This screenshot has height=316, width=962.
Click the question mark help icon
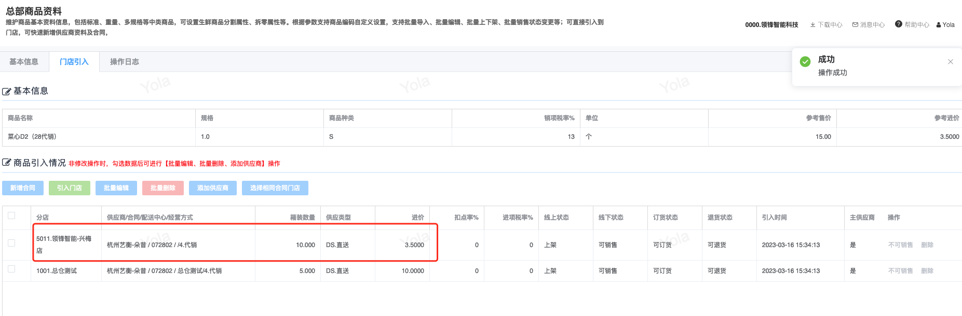[x=899, y=24]
